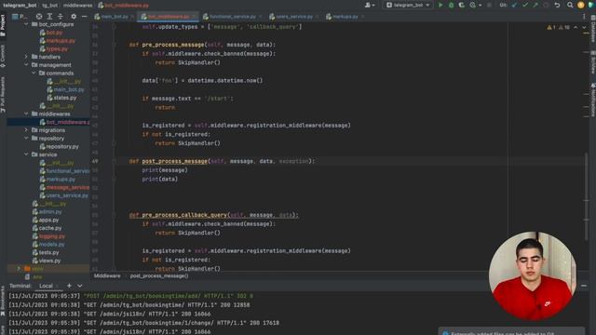Click the rollback undo arrow icon

click(557, 5)
